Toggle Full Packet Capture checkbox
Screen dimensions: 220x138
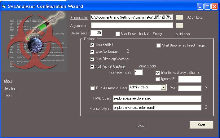coord(92,66)
